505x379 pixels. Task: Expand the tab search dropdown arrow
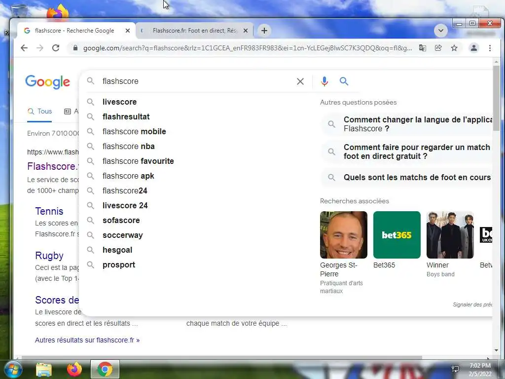pyautogui.click(x=441, y=31)
